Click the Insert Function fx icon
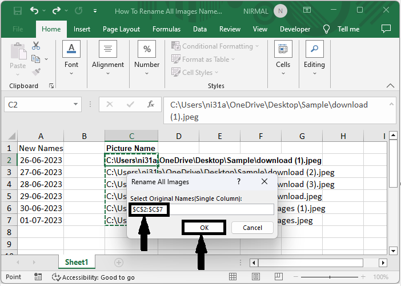 [x=151, y=105]
